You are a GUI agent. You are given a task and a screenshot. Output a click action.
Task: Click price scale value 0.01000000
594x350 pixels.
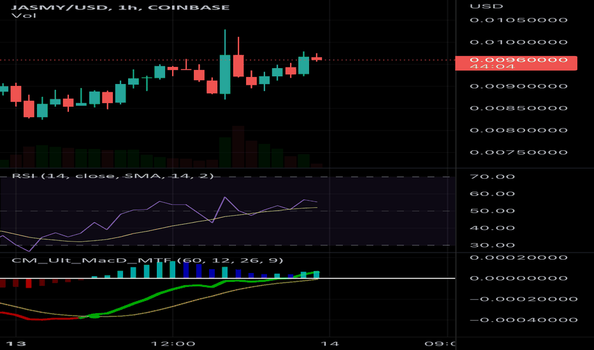click(x=519, y=42)
